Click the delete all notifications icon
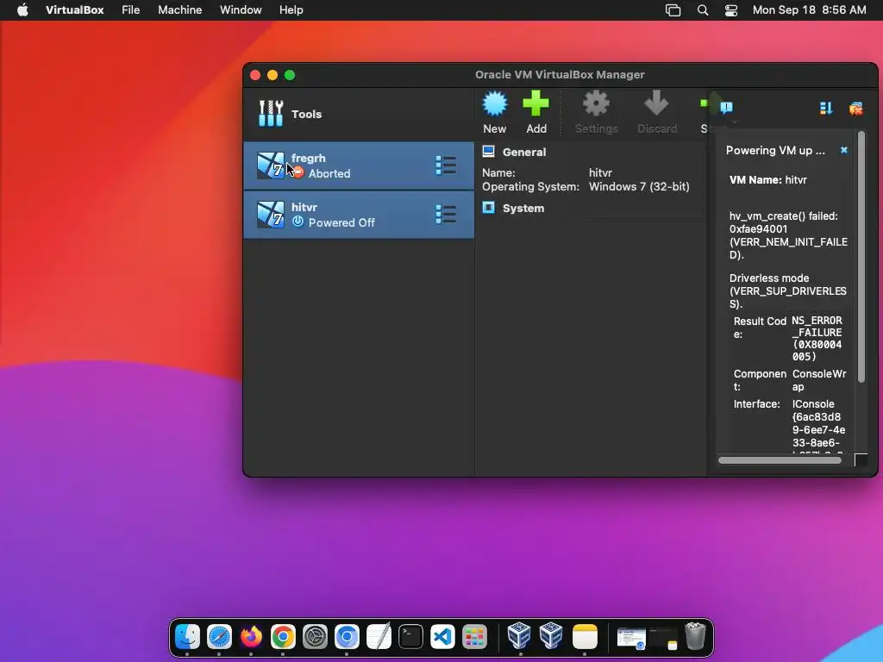 pyautogui.click(x=856, y=108)
